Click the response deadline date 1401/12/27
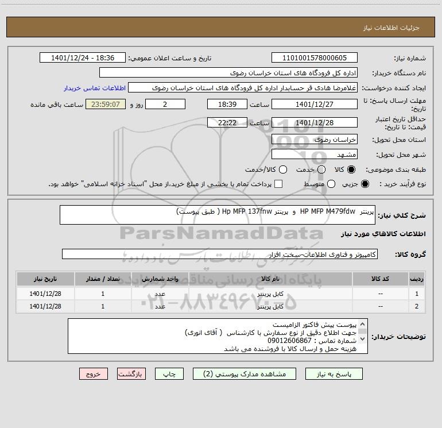 [315, 105]
